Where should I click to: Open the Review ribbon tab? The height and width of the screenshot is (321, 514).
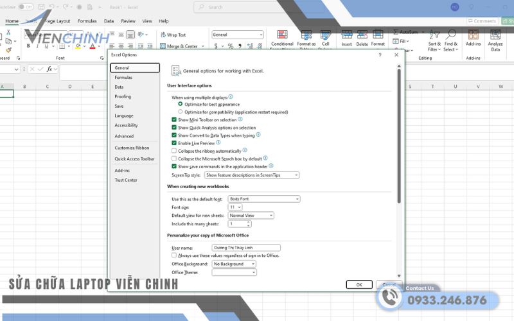128,21
